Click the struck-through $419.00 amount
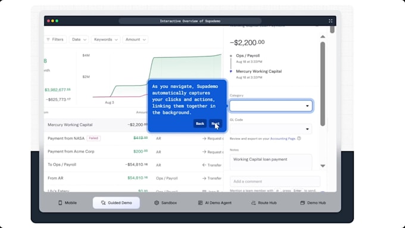This screenshot has width=405, height=228. tap(141, 138)
